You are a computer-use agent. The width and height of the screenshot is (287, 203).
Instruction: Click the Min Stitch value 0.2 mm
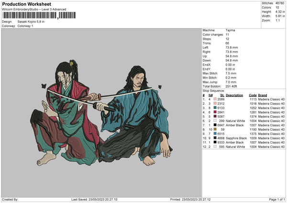(x=231, y=78)
